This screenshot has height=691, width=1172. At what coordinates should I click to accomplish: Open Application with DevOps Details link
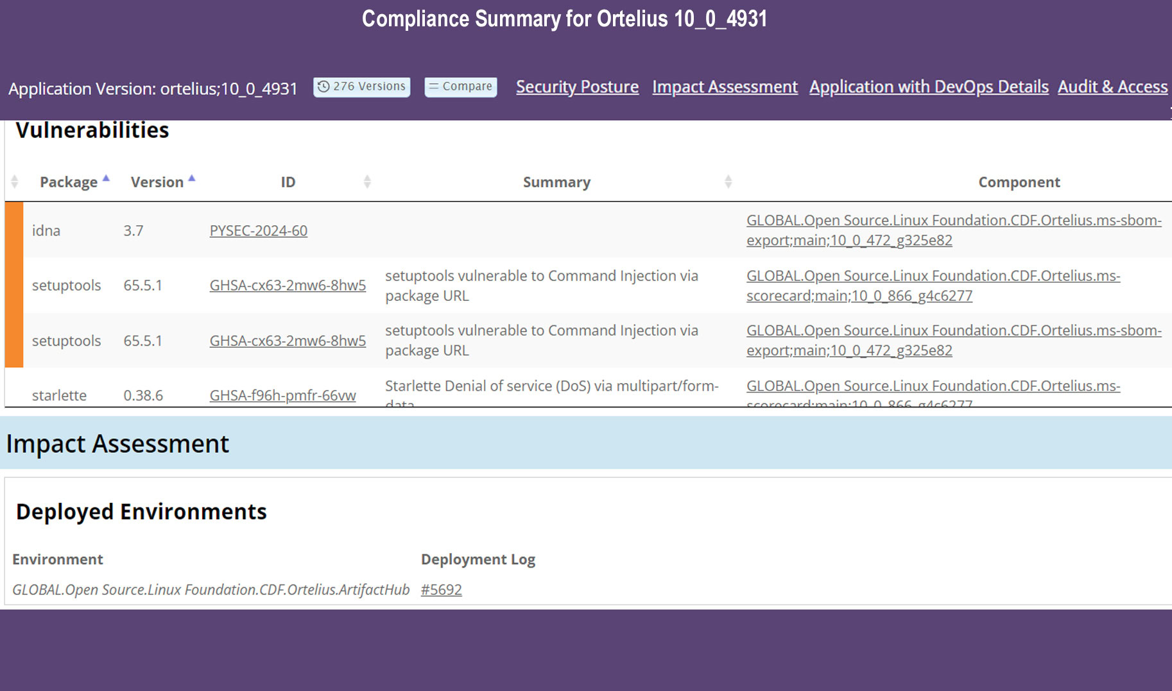coord(928,87)
